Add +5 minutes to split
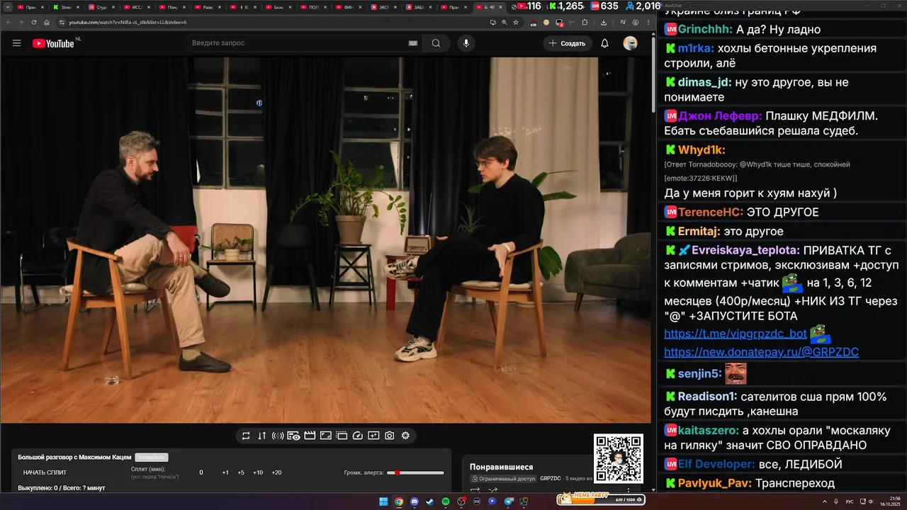The height and width of the screenshot is (510, 907). 241,472
